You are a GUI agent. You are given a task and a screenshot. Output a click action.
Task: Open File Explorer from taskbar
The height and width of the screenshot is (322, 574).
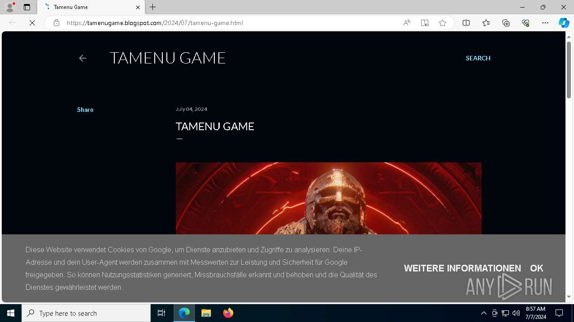(206, 313)
